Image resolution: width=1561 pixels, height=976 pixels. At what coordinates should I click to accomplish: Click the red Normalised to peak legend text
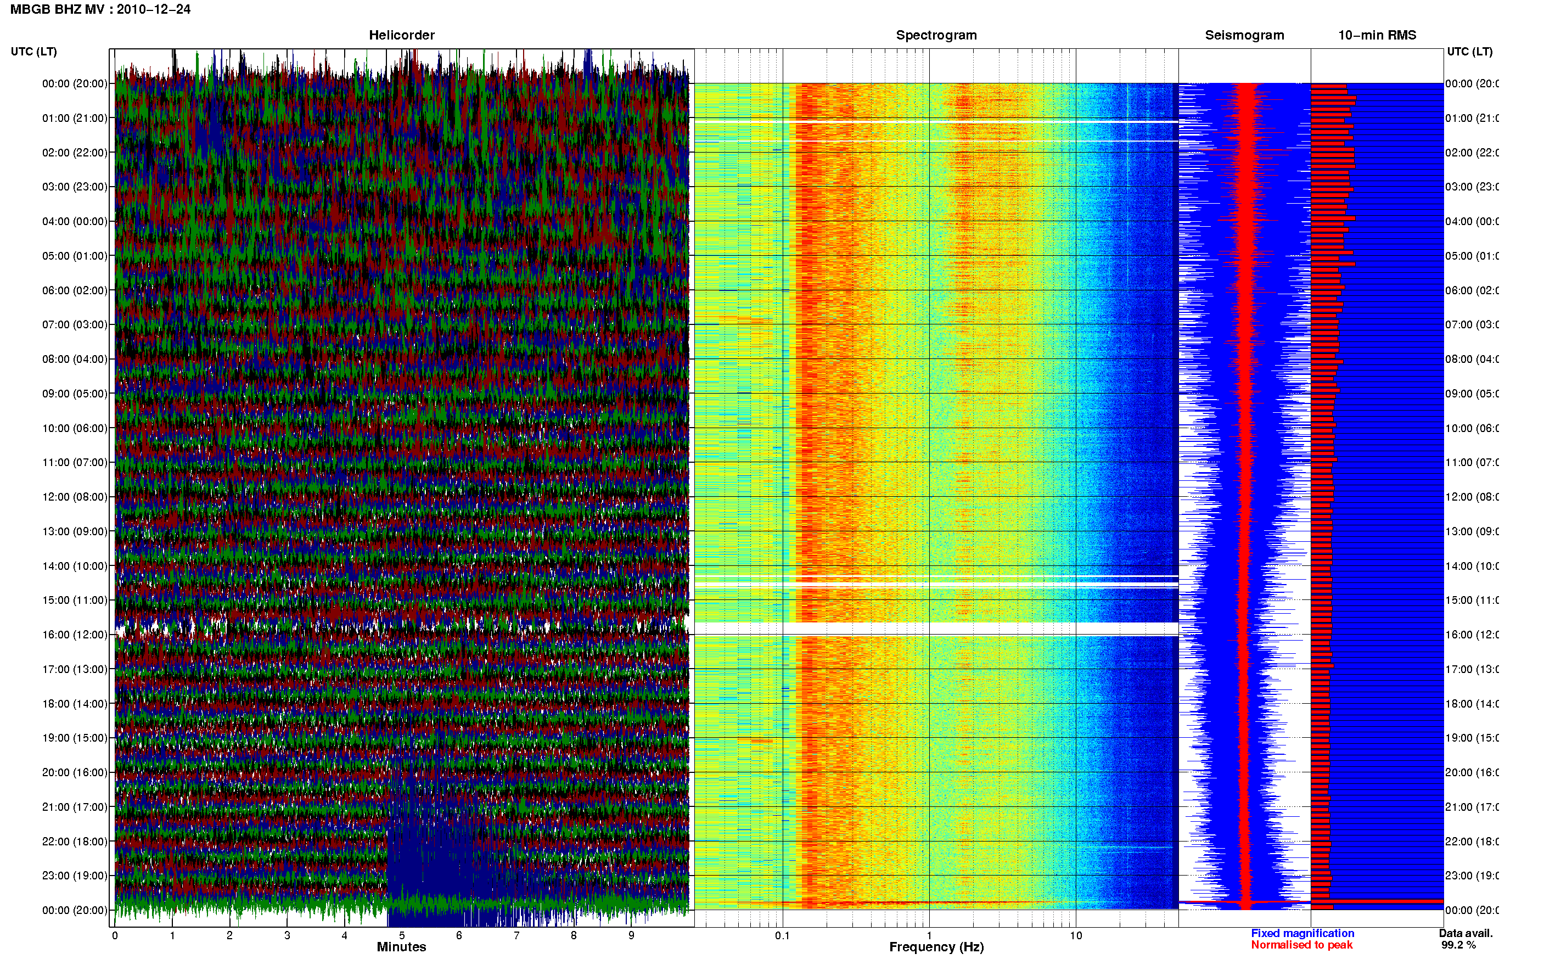[1301, 945]
